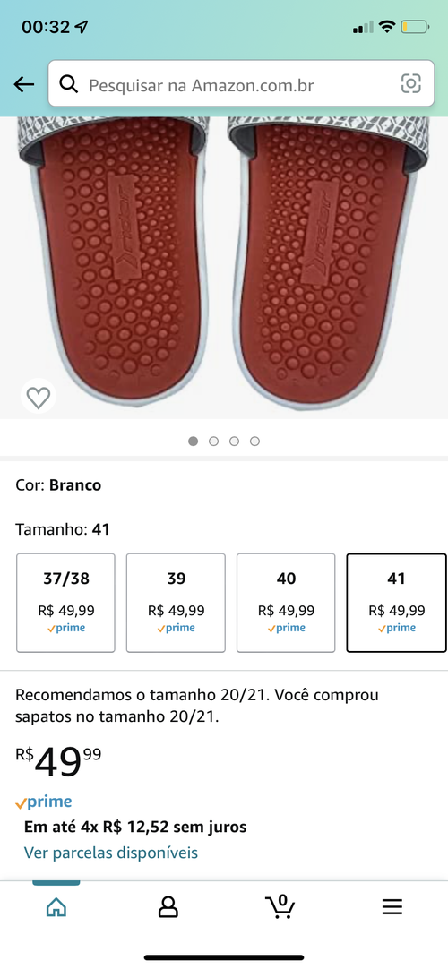Open the Home tab icon
The width and height of the screenshot is (448, 969).
(x=56, y=906)
